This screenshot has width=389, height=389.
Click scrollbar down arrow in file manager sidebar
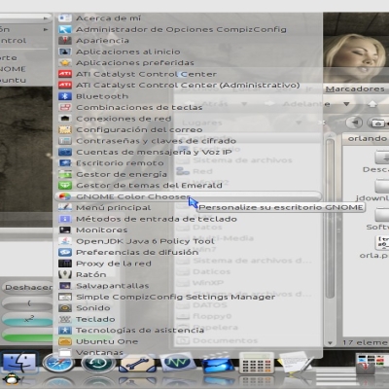330,342
